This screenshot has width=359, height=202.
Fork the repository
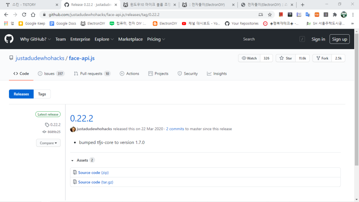[x=322, y=58]
